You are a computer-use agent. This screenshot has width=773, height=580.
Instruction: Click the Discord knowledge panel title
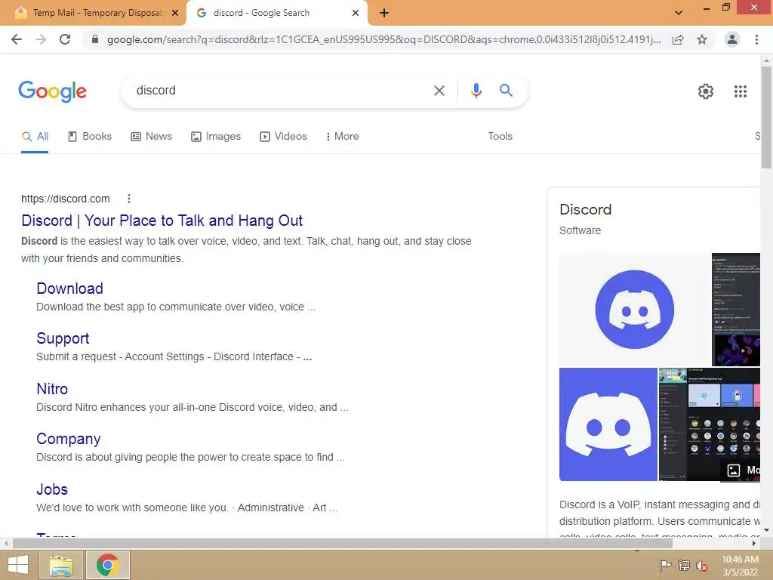pyautogui.click(x=586, y=210)
